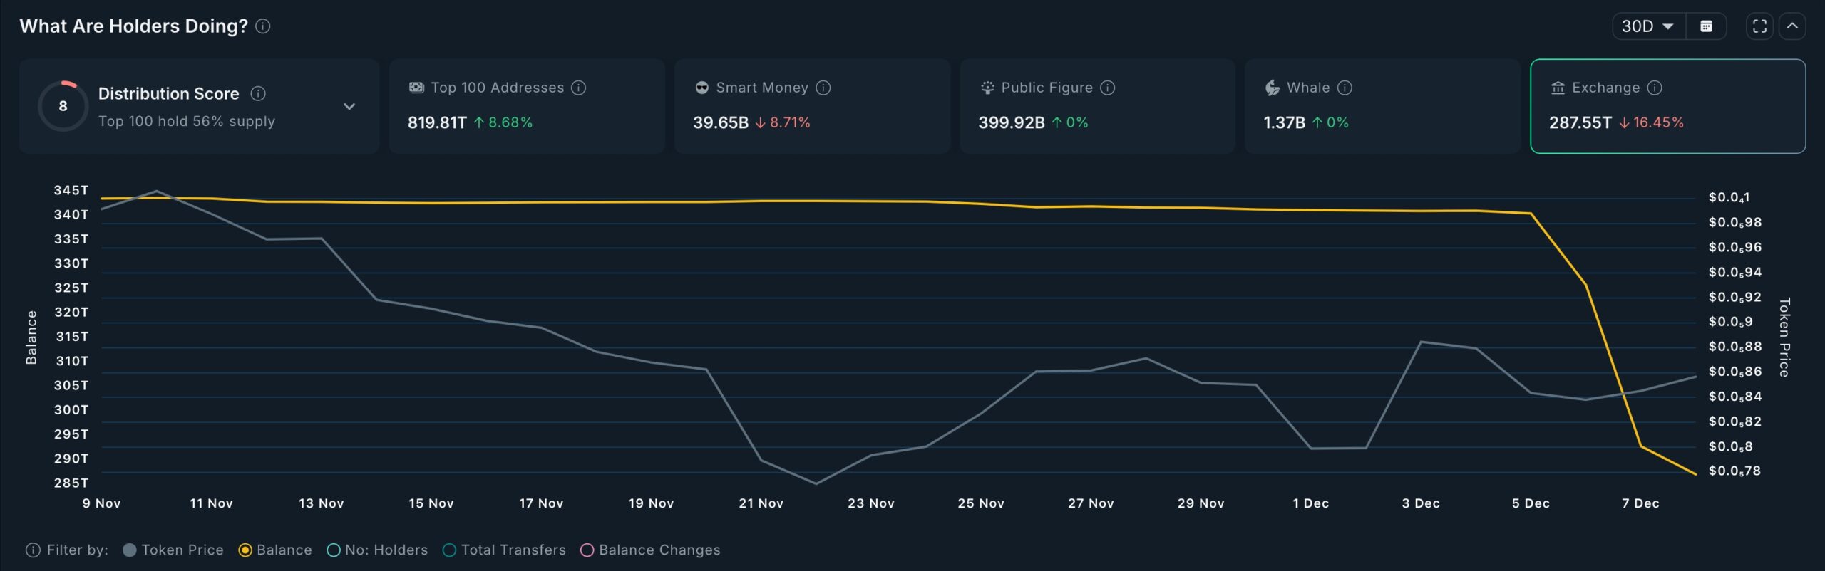Click the Exchange info icon
This screenshot has width=1825, height=571.
point(1655,88)
